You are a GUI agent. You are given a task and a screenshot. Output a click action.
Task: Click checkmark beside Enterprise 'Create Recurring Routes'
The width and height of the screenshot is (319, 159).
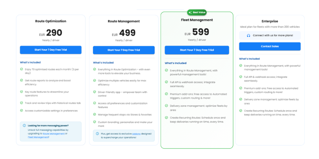point(241,111)
